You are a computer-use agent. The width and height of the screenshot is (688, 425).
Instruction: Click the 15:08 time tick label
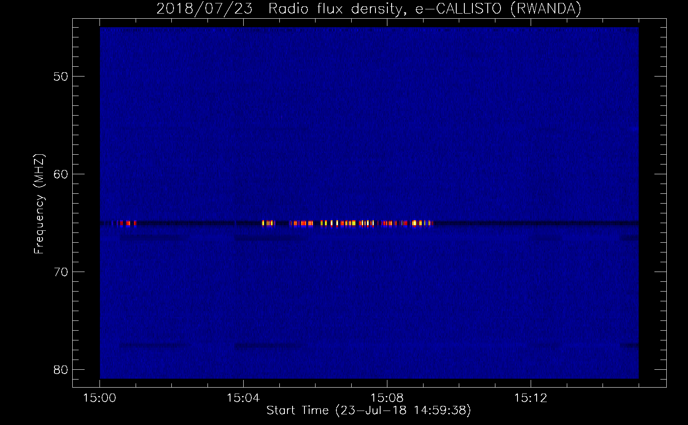pyautogui.click(x=387, y=398)
